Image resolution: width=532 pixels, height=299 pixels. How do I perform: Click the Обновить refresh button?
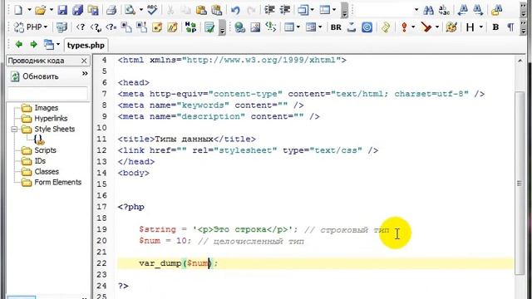tap(34, 76)
